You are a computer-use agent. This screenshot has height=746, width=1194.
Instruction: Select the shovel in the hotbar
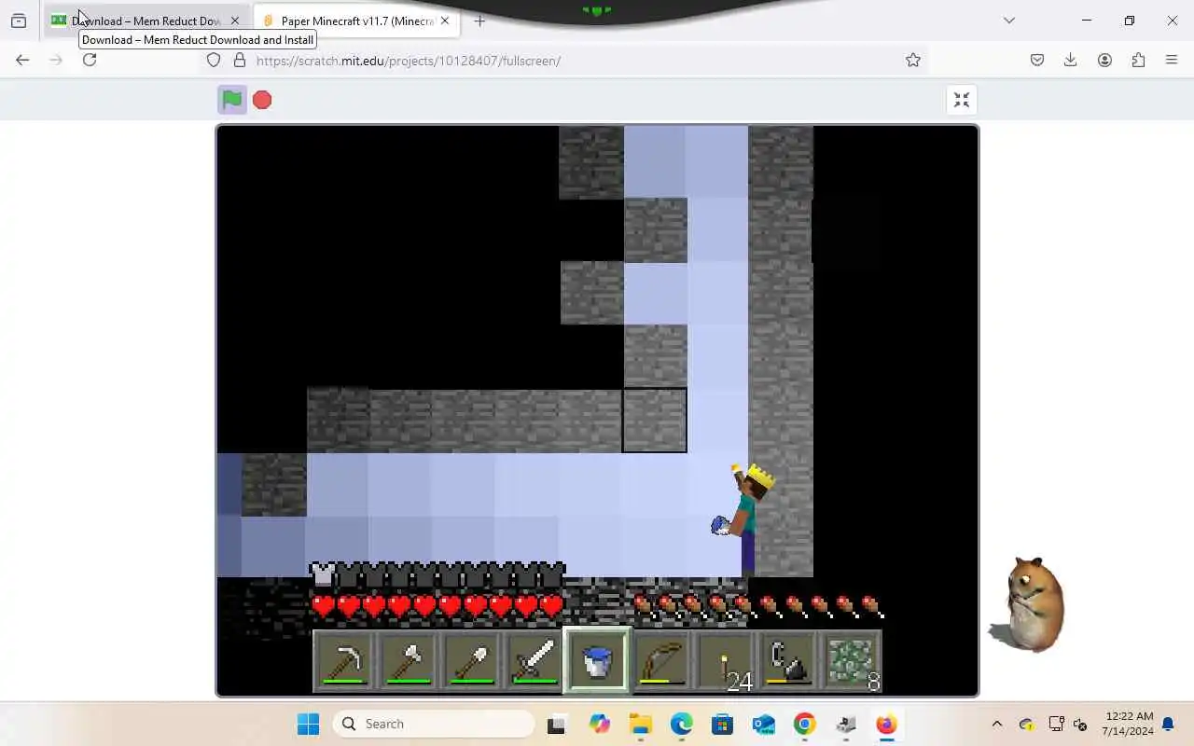[x=471, y=661]
